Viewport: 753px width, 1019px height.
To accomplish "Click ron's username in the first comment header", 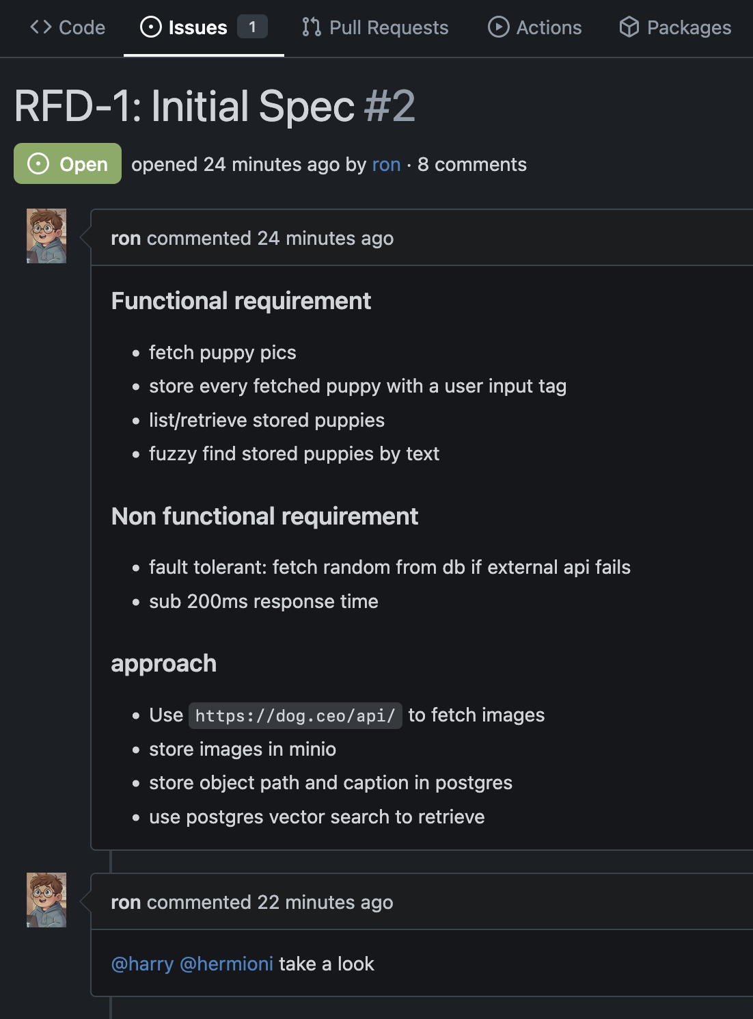I will point(126,239).
